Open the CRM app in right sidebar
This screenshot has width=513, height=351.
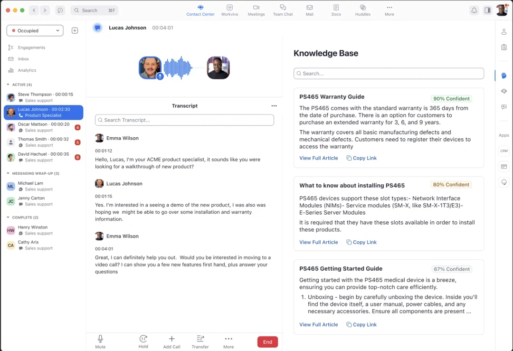coord(503,151)
